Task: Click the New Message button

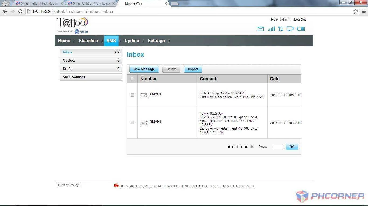Action: 144,69
